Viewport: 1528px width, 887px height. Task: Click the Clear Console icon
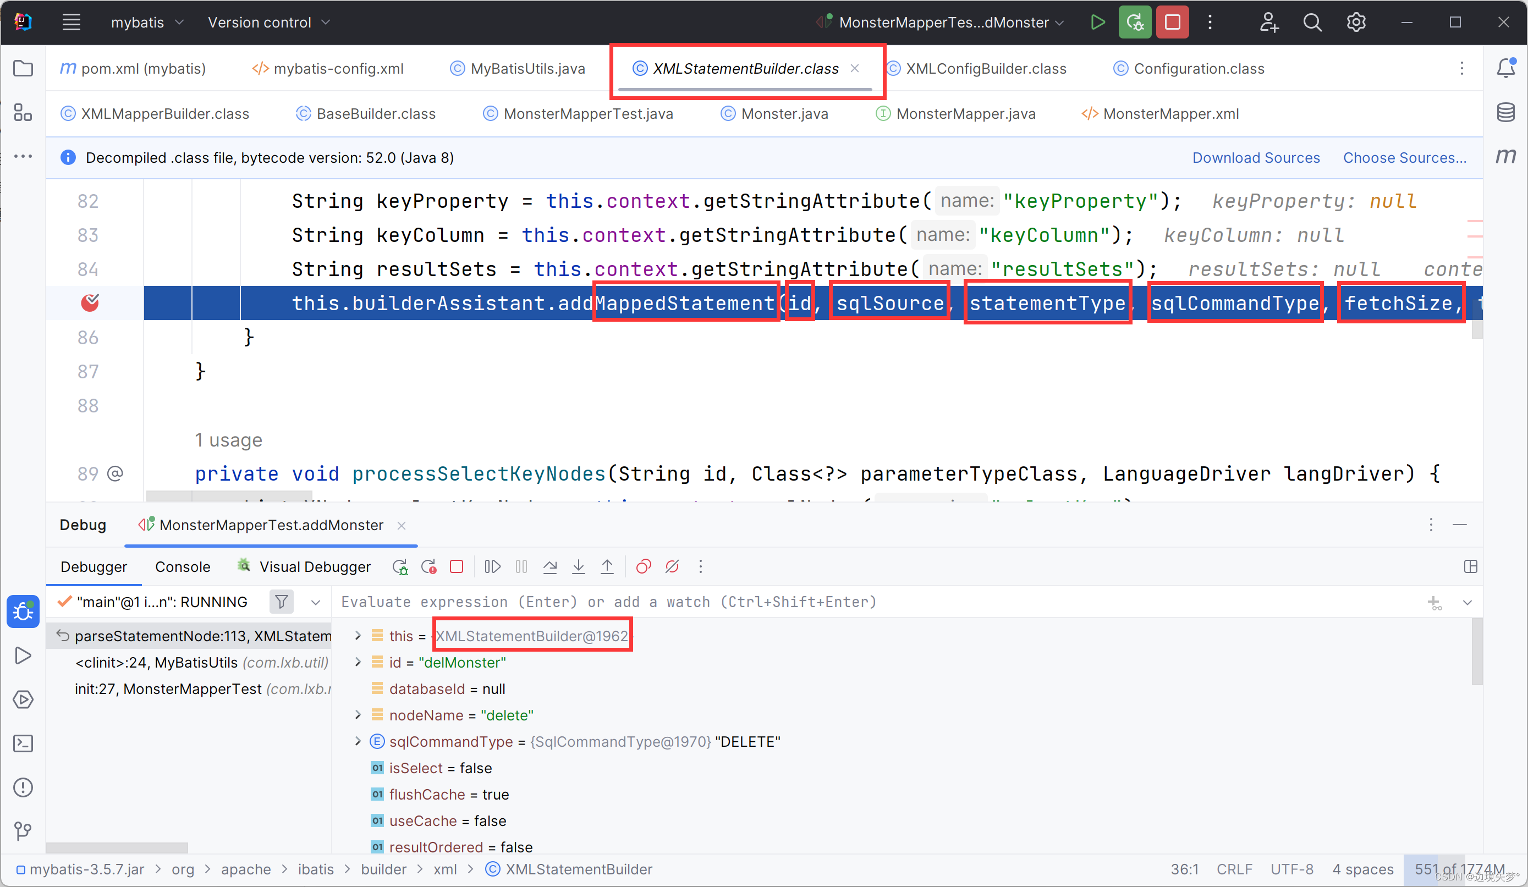point(673,567)
